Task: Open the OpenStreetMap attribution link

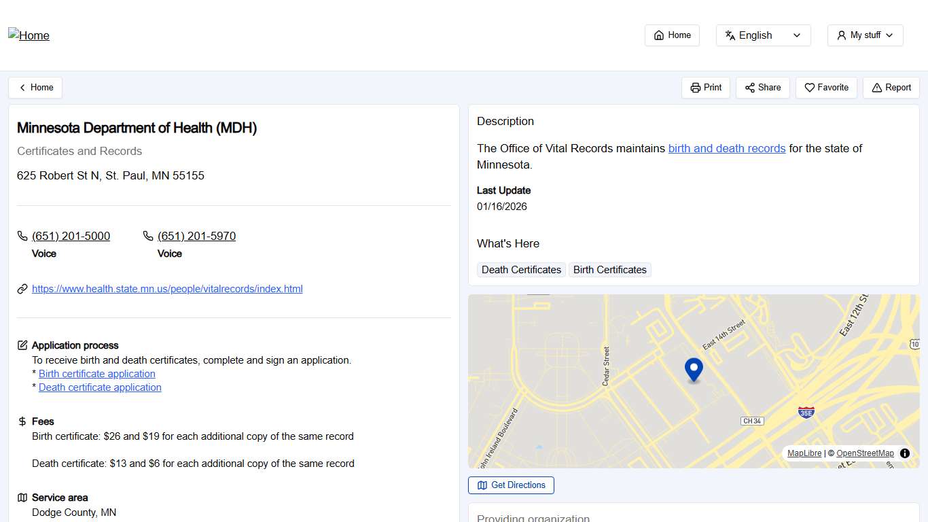Action: click(865, 453)
